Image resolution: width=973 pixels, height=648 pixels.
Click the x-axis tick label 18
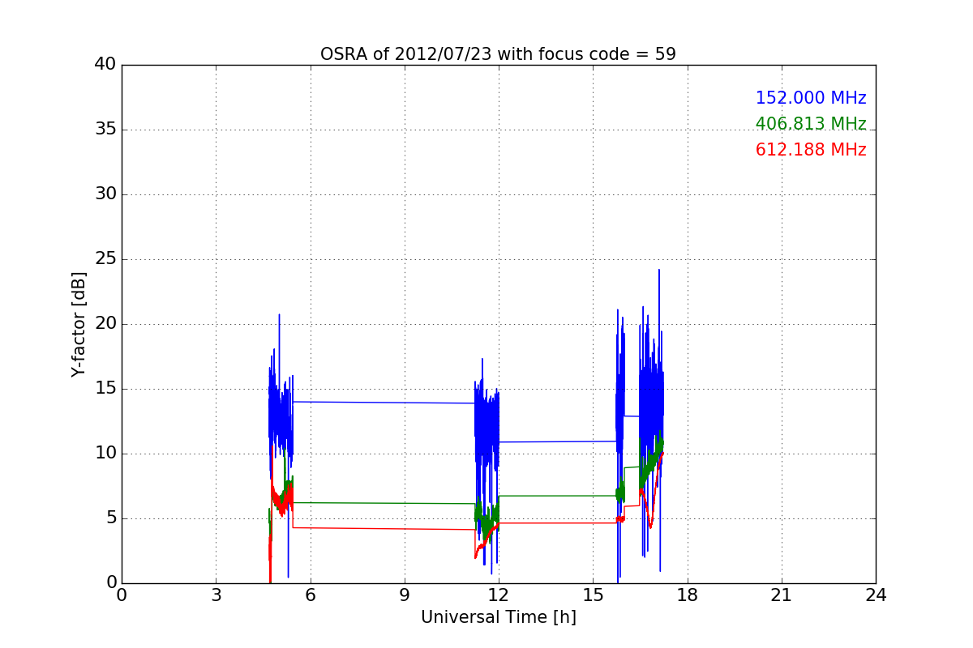click(687, 595)
